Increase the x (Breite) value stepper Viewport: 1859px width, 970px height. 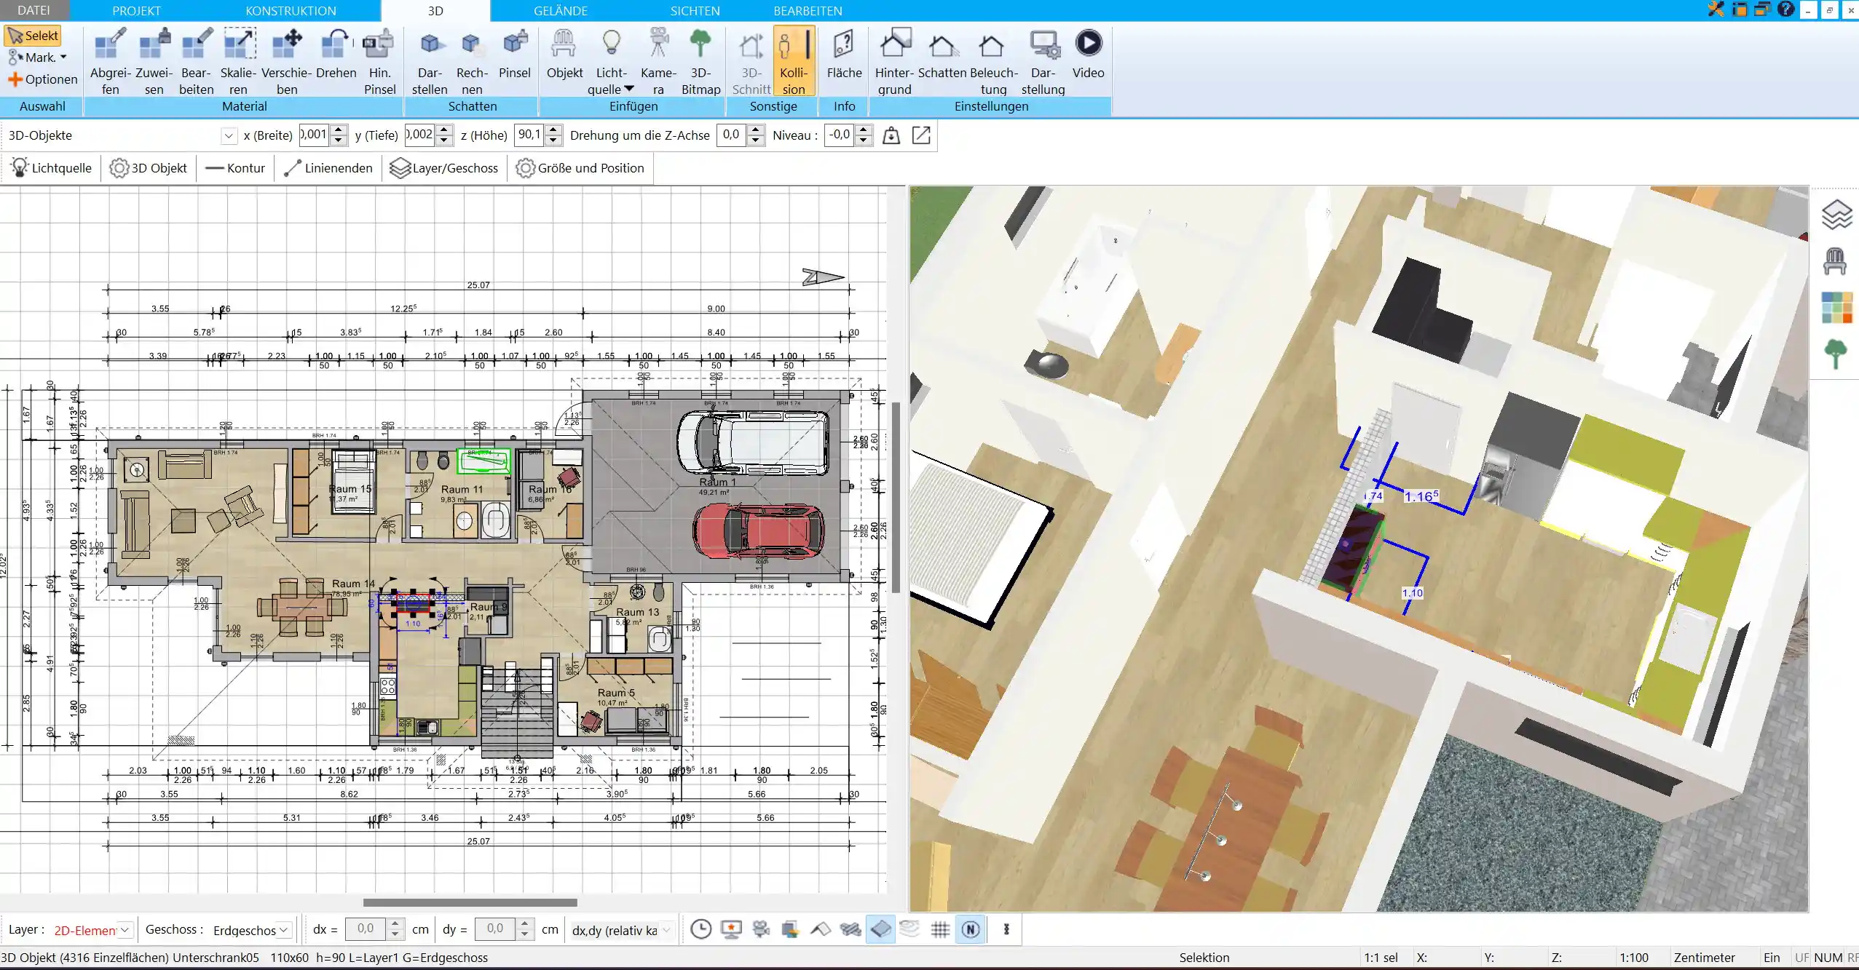coord(338,130)
